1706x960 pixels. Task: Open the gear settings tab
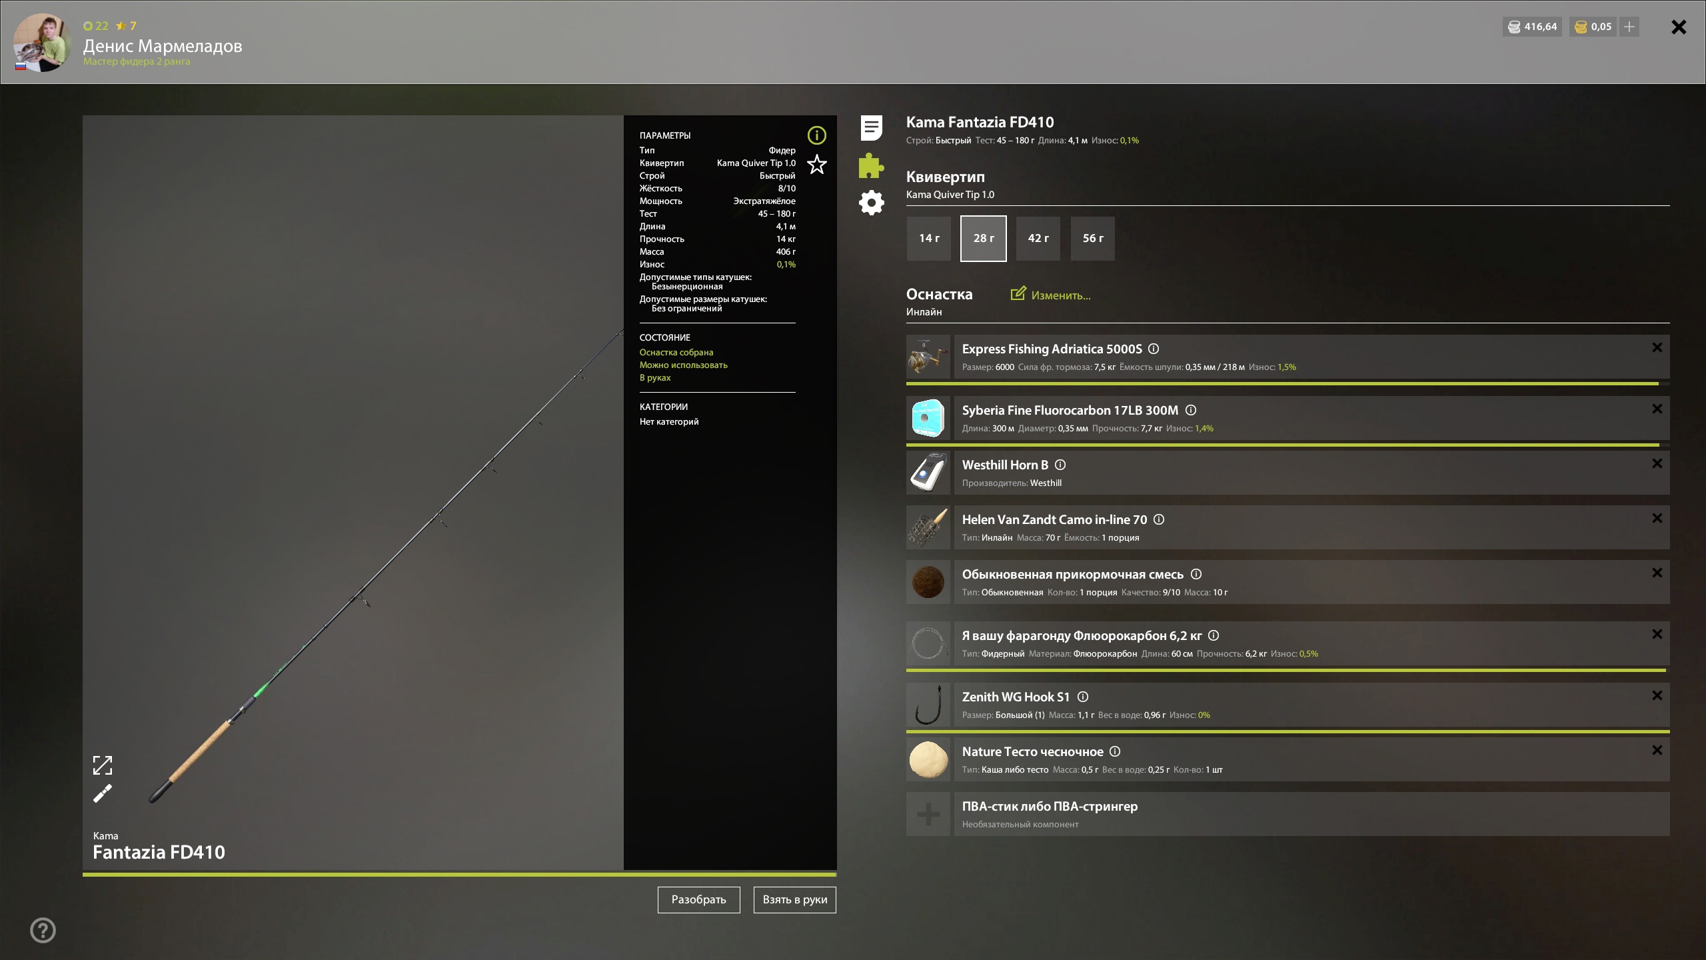(871, 203)
